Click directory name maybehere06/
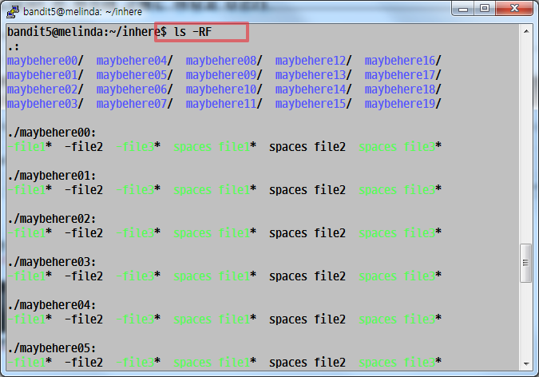 point(135,89)
